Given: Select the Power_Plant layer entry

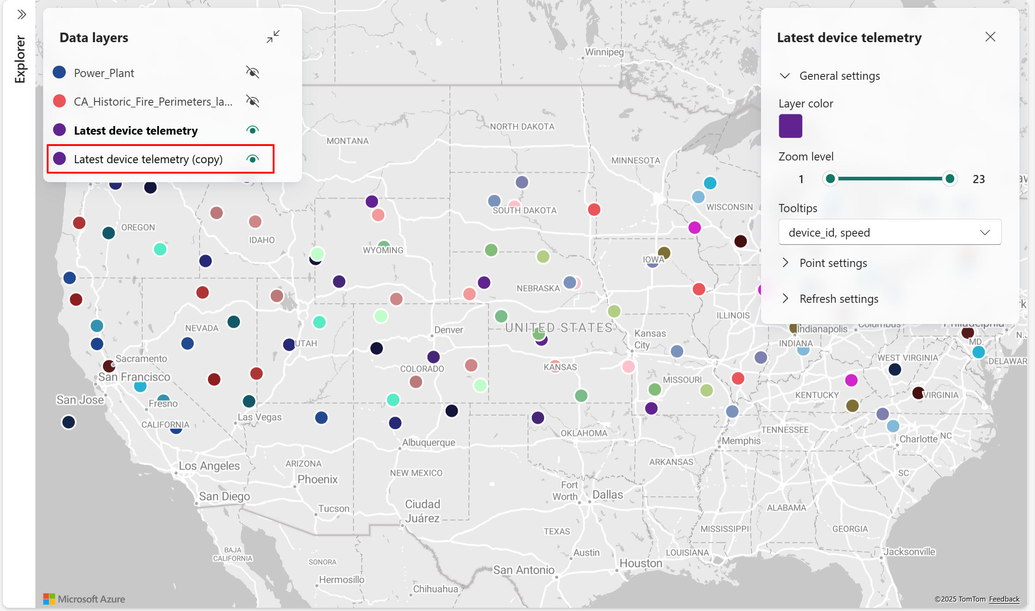Looking at the screenshot, I should tap(104, 73).
